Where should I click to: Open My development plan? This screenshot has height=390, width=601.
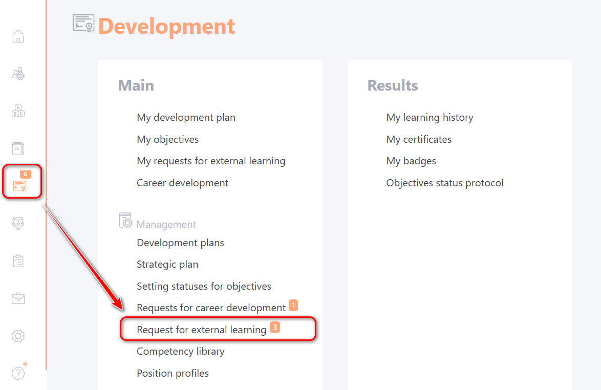click(x=186, y=117)
